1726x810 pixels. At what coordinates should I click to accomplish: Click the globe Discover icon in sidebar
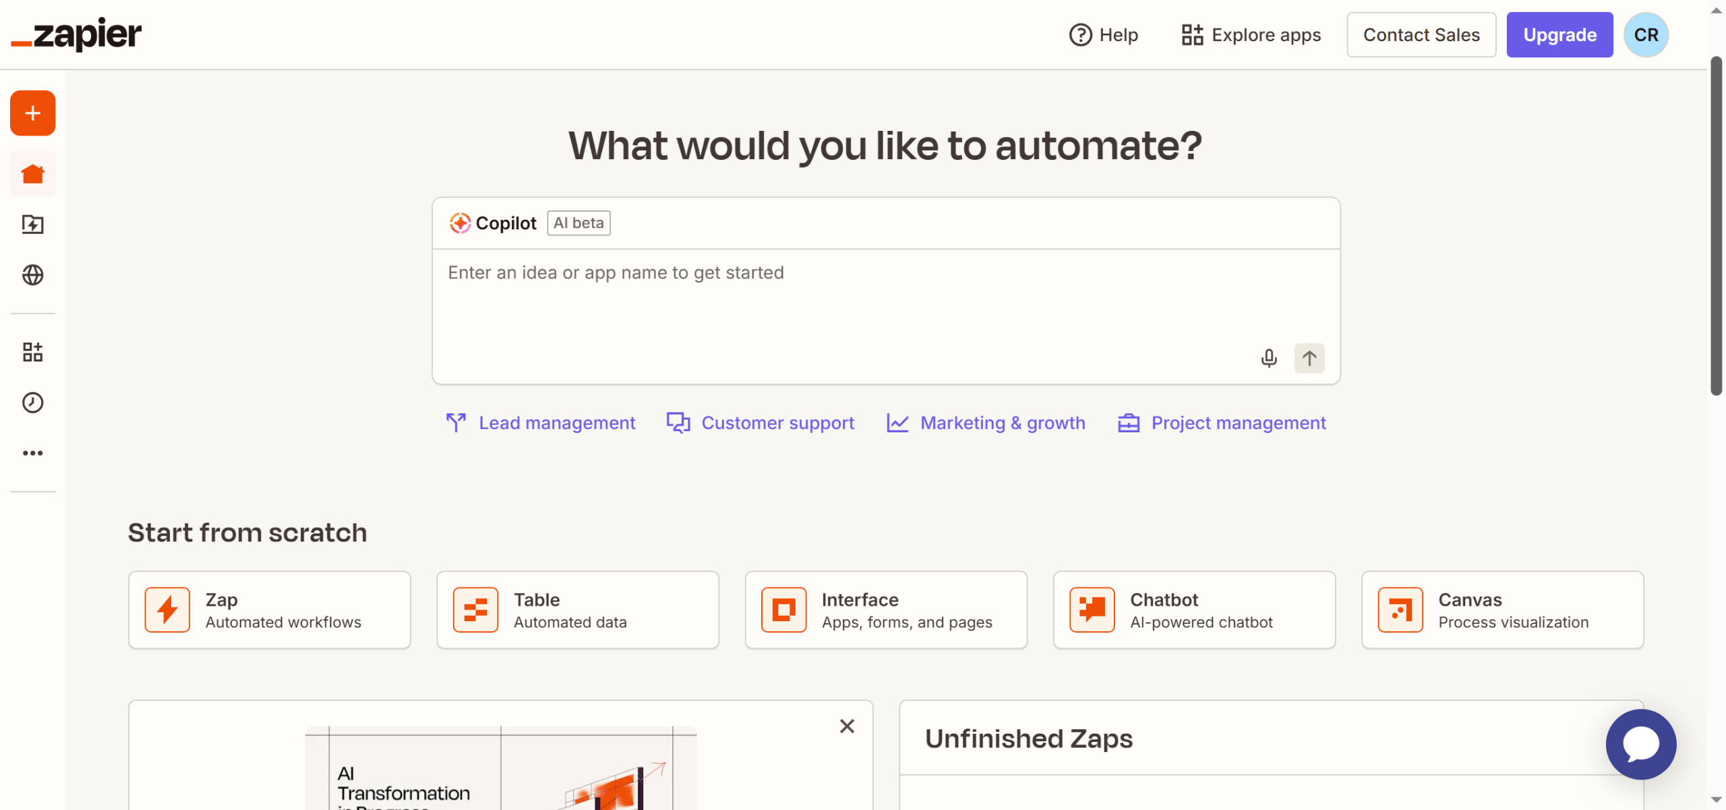click(x=32, y=275)
